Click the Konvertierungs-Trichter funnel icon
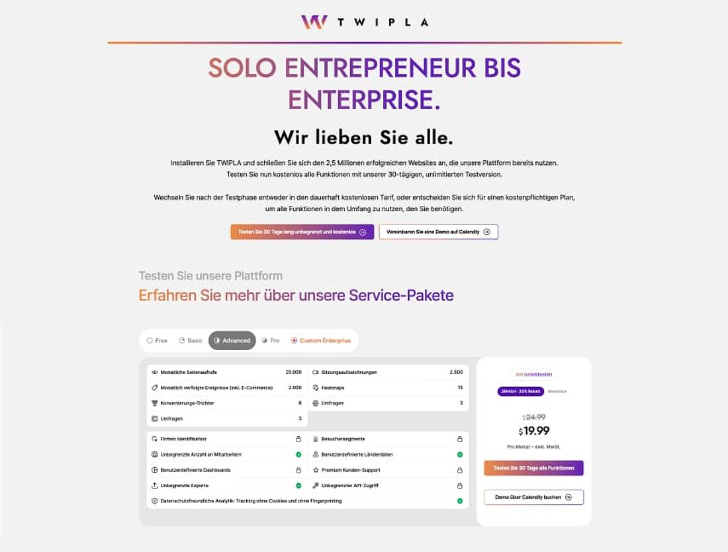The width and height of the screenshot is (728, 552). 155,403
